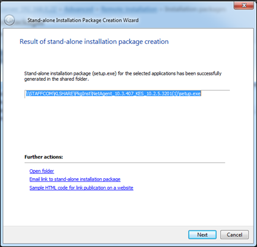Go back using the wizard back arrow

tap(9, 20)
